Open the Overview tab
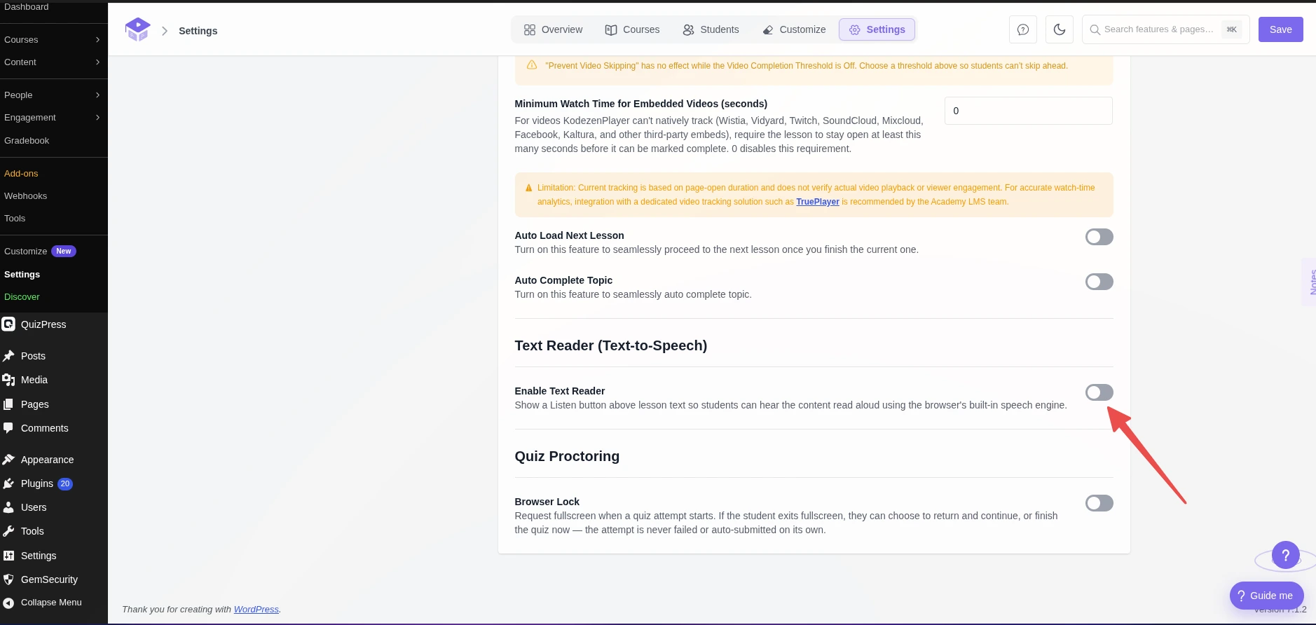Viewport: 1316px width, 625px height. 553,29
